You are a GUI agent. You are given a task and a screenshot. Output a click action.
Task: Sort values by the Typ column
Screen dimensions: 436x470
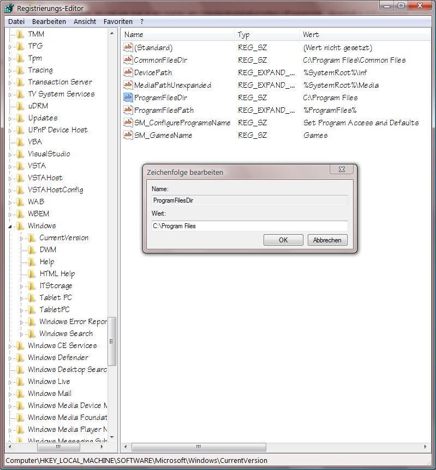point(267,34)
